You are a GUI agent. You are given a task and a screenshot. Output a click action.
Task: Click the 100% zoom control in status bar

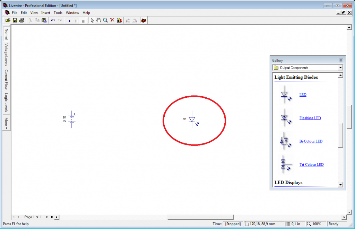pyautogui.click(x=314, y=224)
